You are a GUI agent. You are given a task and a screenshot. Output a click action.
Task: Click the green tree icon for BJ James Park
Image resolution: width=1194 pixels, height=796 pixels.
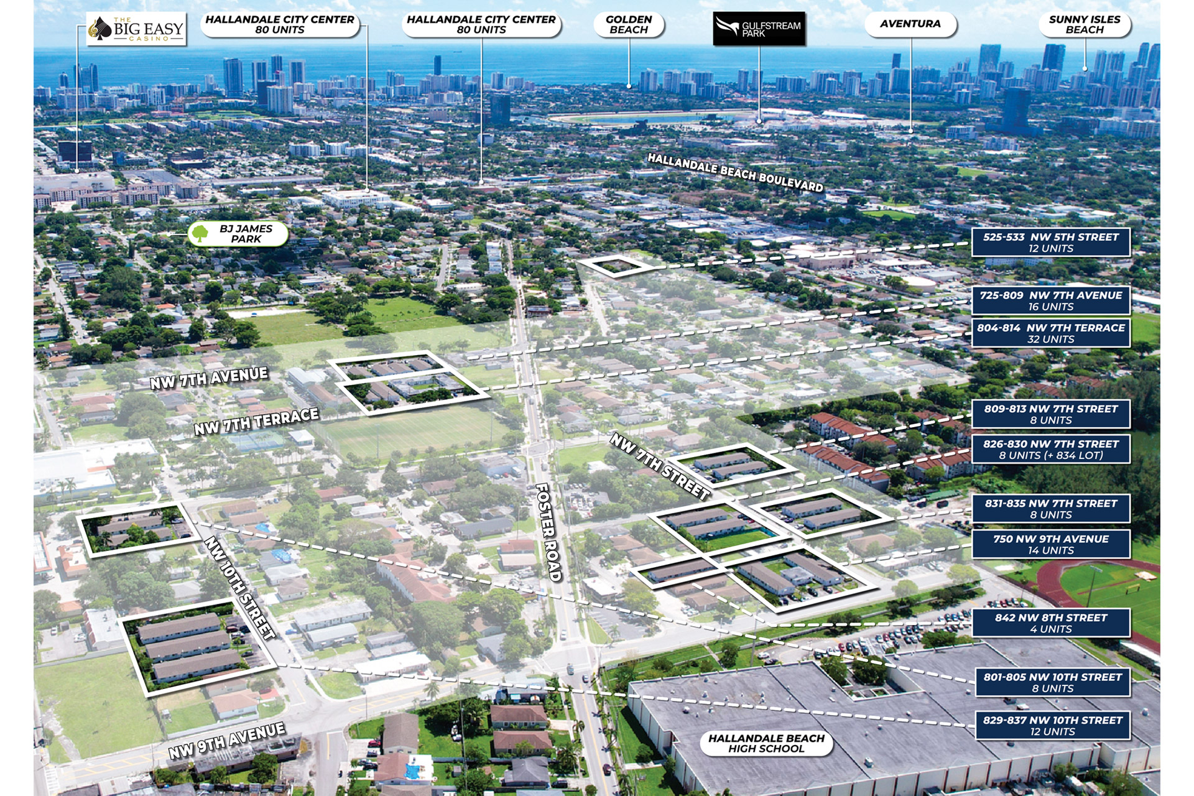coord(200,234)
